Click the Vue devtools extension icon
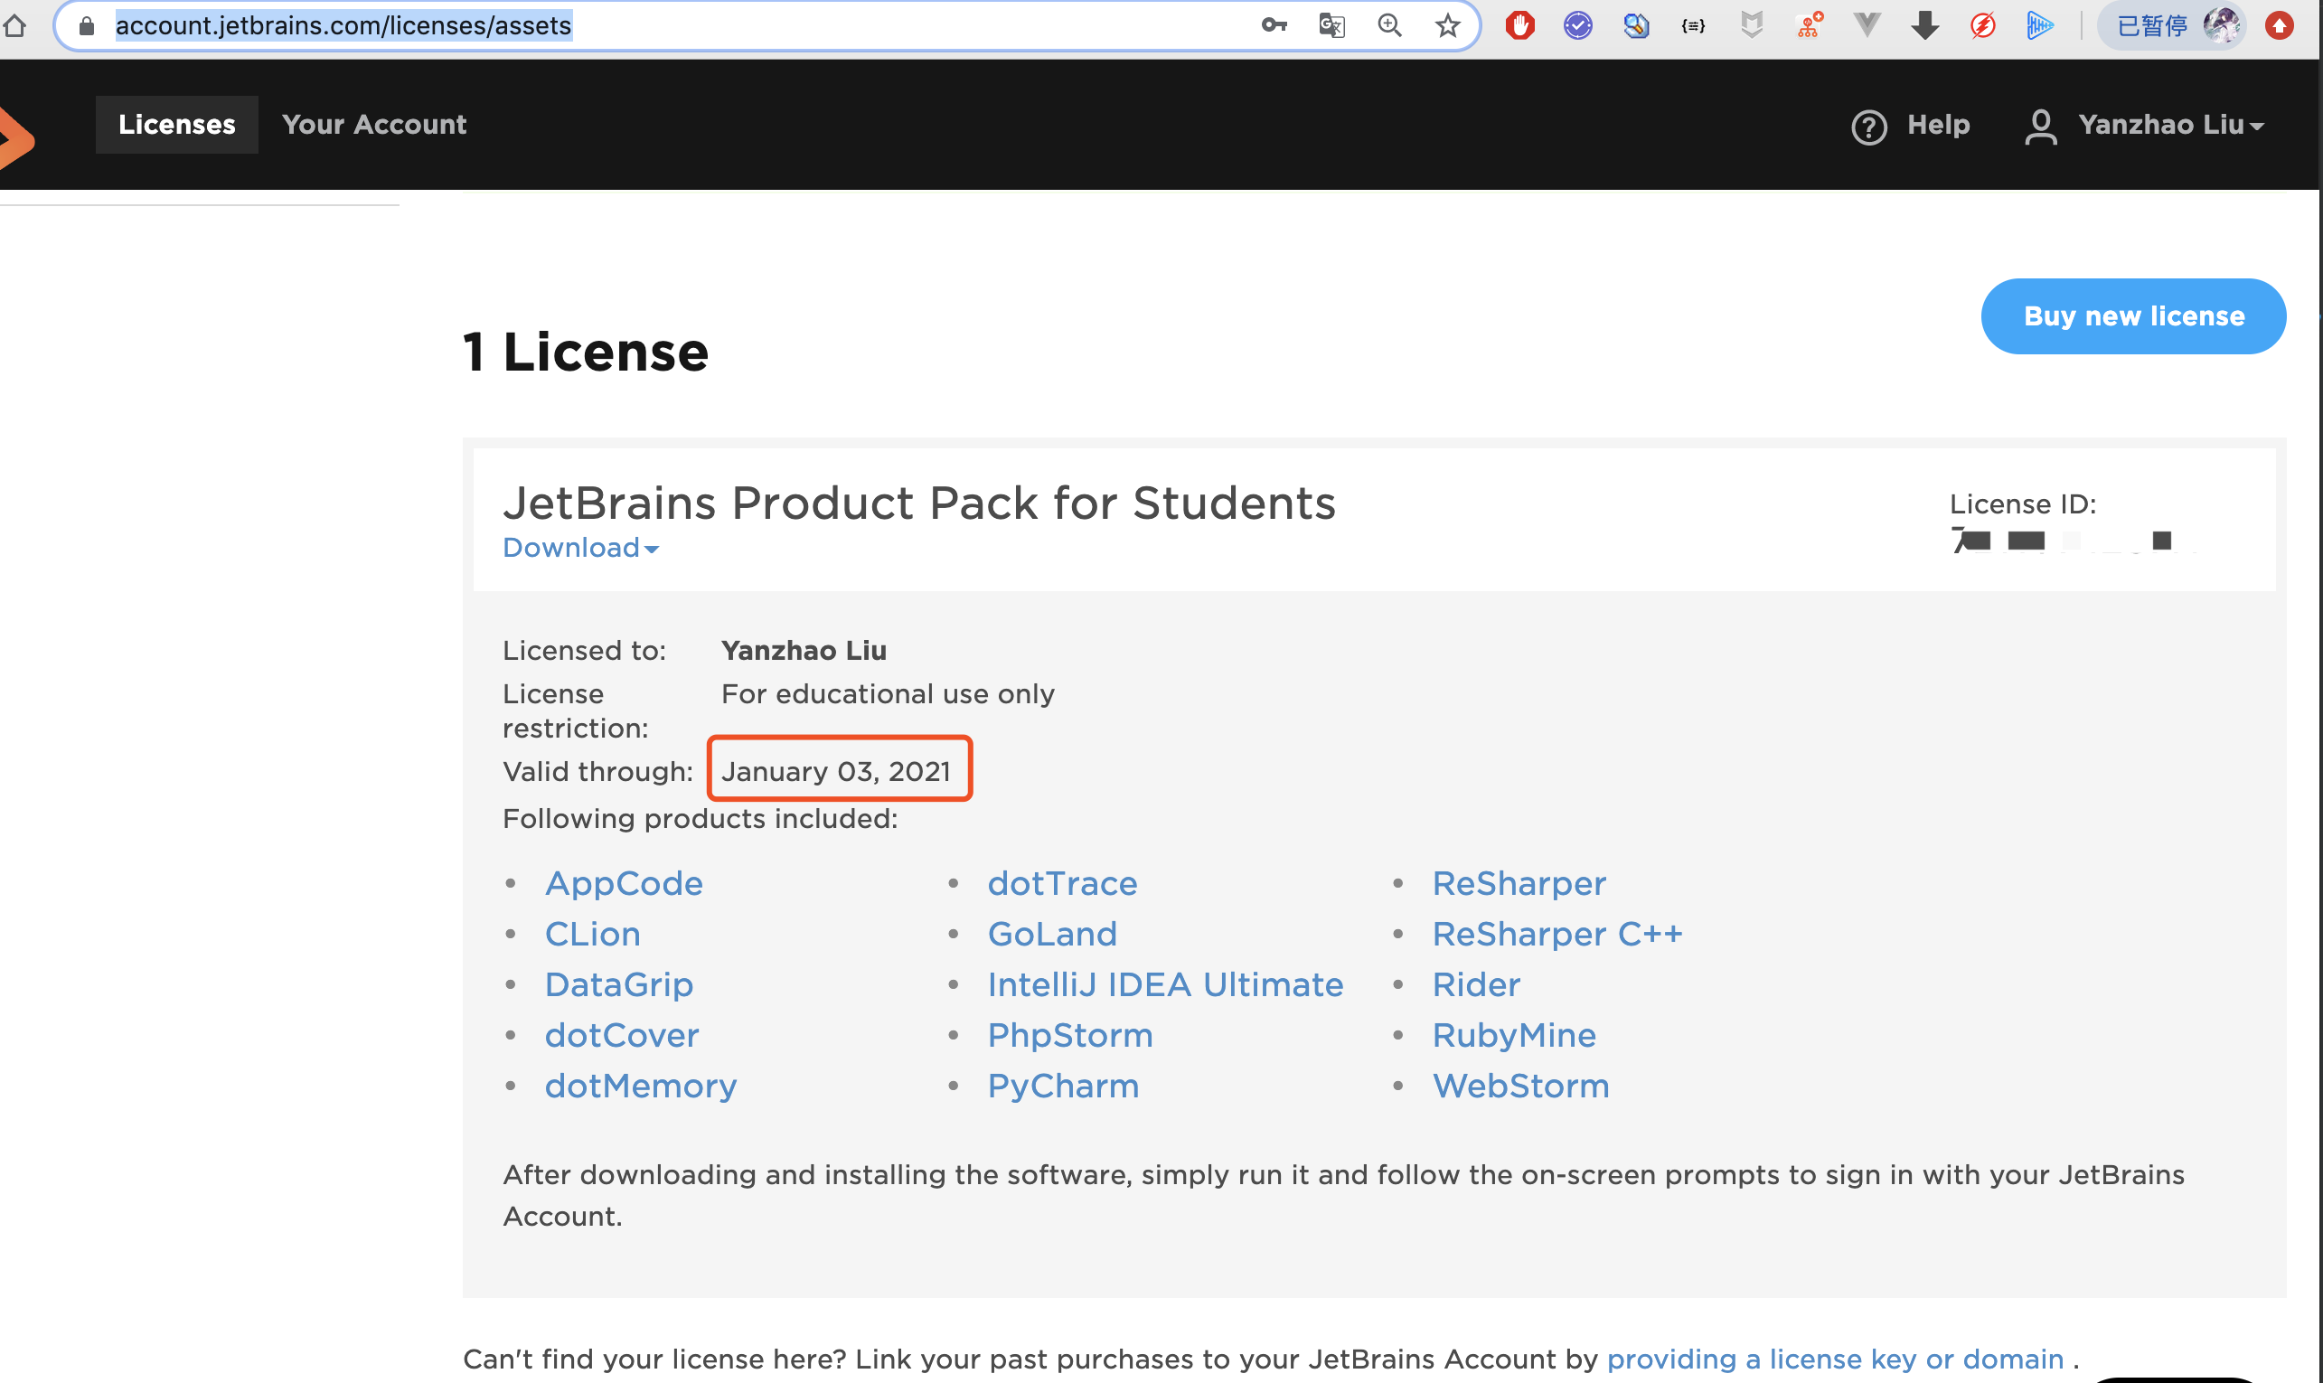This screenshot has height=1383, width=2323. click(x=1867, y=25)
